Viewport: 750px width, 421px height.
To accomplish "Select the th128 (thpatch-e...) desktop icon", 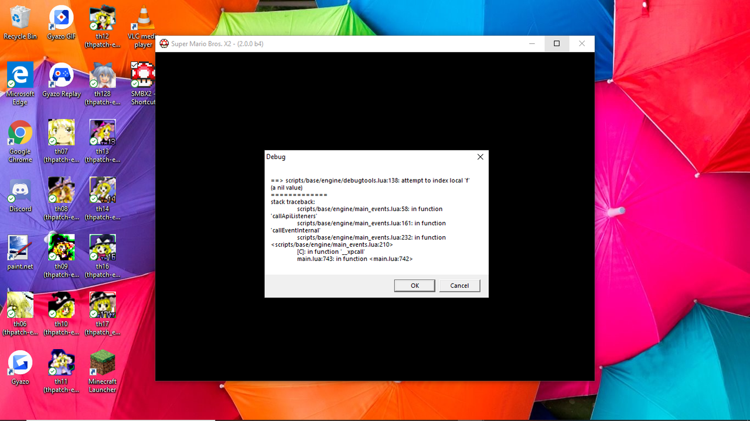I will point(103,84).
